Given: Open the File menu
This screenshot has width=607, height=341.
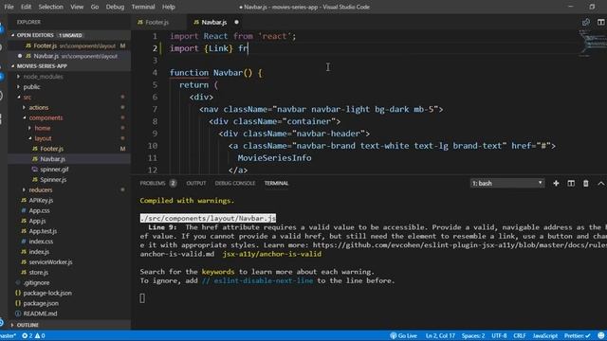Looking at the screenshot, I should (9, 7).
